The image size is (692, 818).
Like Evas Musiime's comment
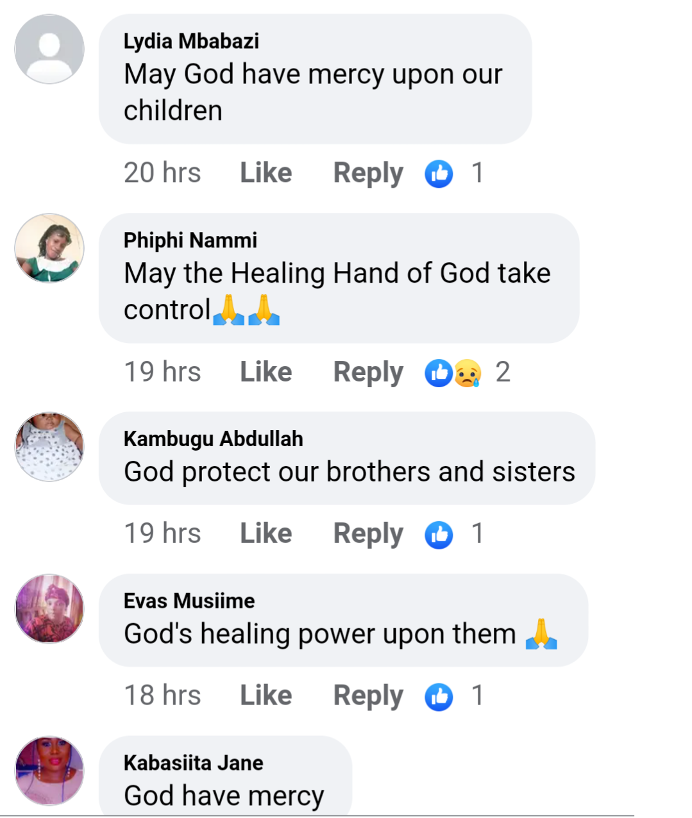[x=266, y=696]
